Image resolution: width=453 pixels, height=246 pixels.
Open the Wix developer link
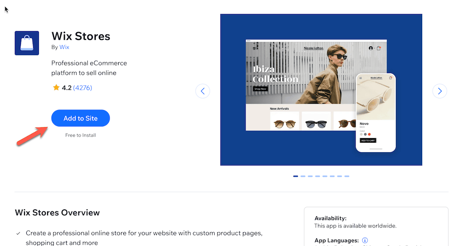pos(64,47)
